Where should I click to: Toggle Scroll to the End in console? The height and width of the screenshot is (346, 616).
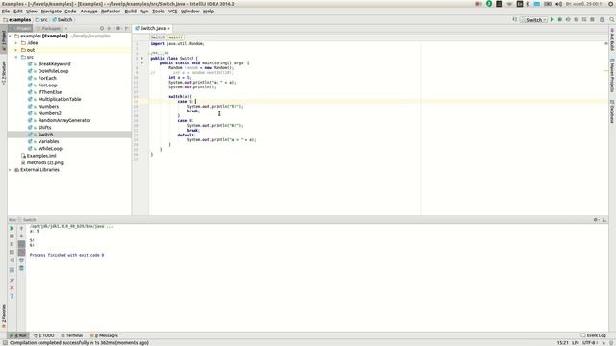21,252
